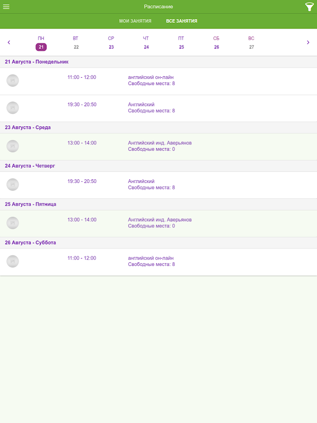Open Thursday 19:30 Английский class
Screen dimensions: 317x423
tap(158, 185)
